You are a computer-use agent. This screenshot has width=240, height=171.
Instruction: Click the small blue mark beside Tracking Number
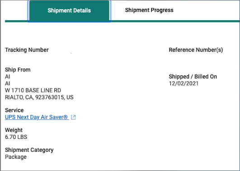click(x=71, y=53)
